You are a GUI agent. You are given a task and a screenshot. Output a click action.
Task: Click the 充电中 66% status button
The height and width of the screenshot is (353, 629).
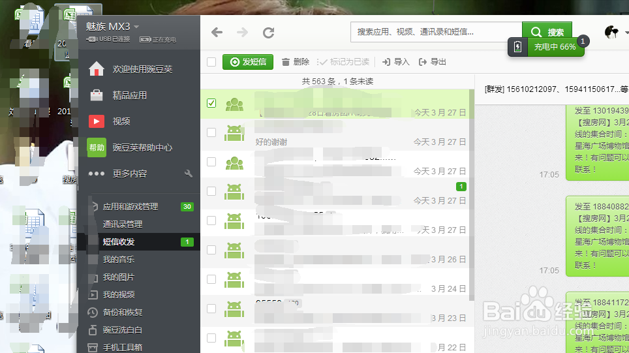(555, 47)
